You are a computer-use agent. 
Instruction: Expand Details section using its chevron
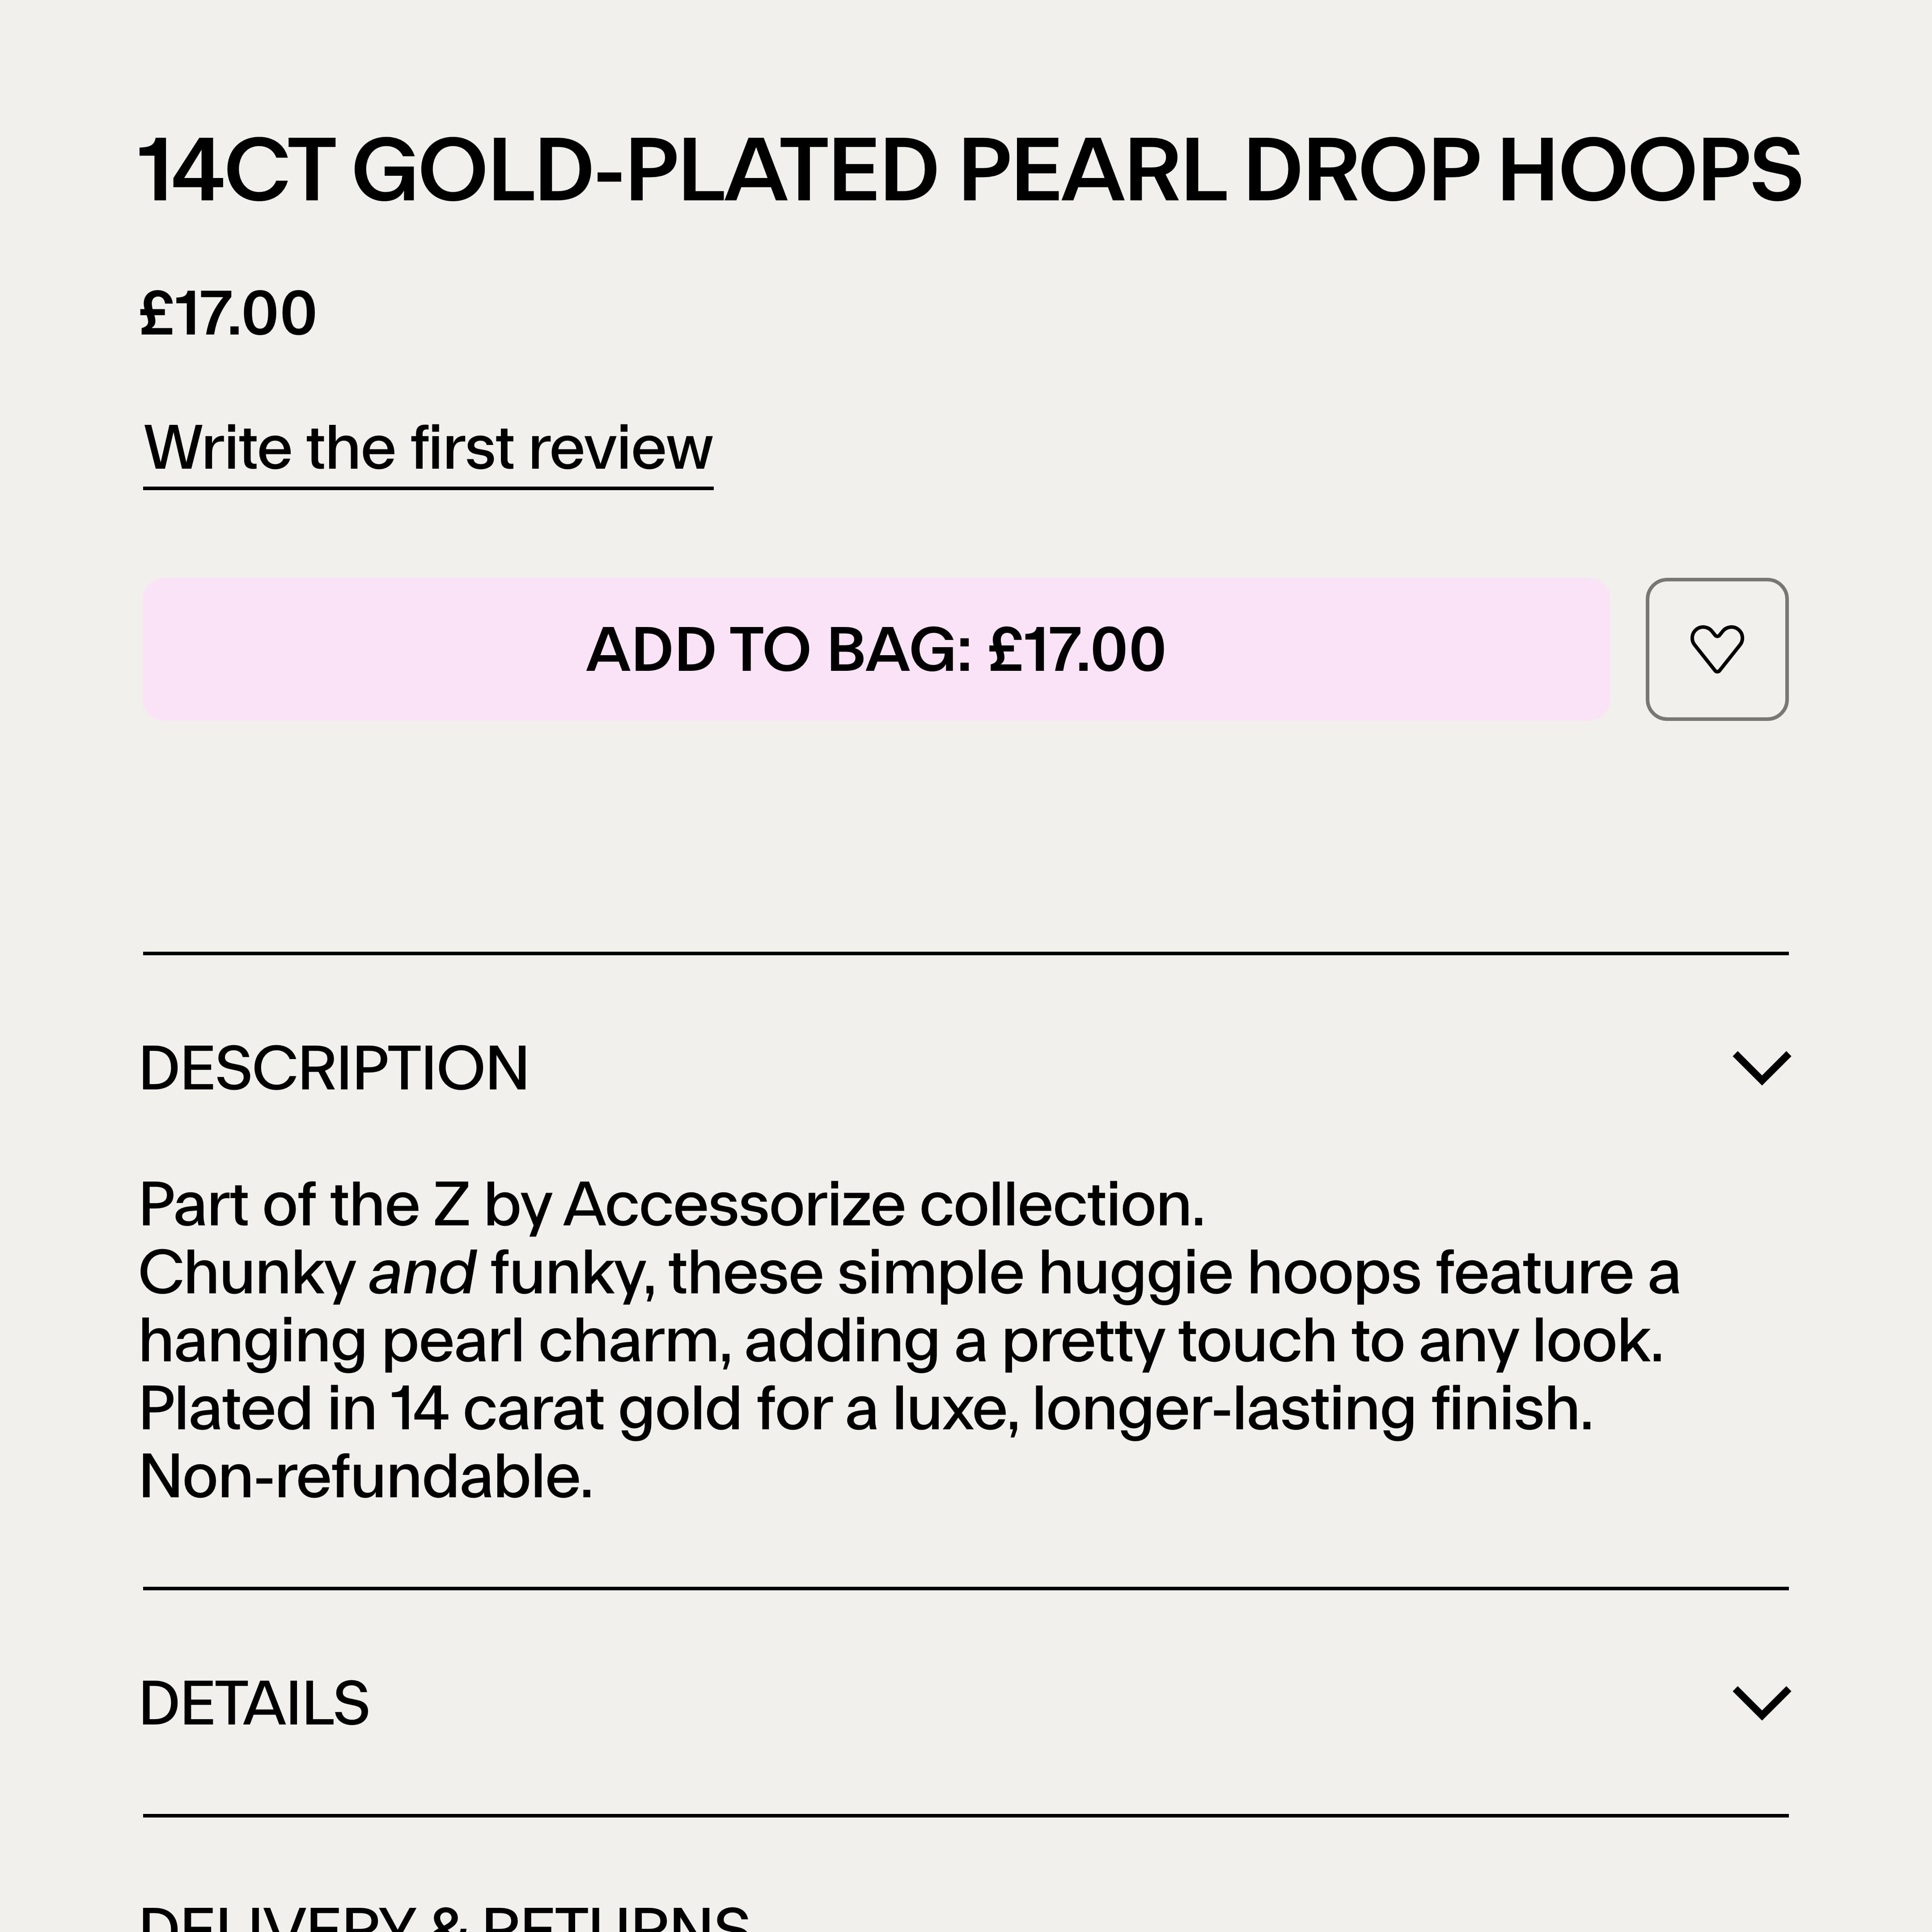click(1761, 1703)
